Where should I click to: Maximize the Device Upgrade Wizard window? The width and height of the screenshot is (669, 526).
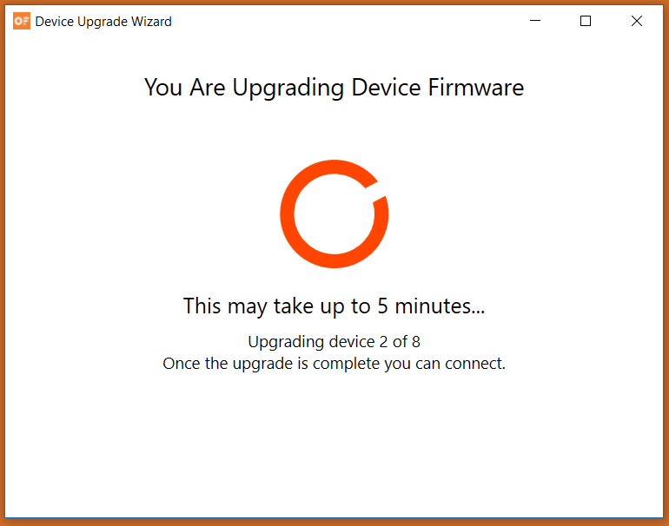586,21
